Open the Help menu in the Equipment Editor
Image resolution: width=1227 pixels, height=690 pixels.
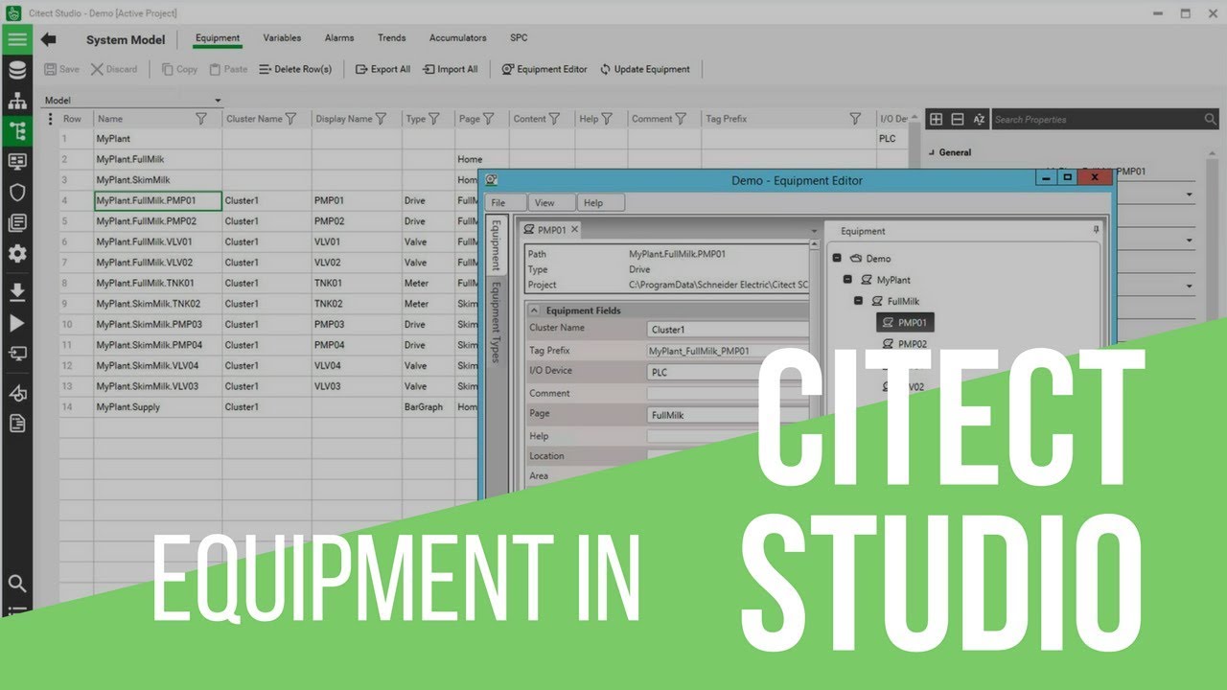click(602, 202)
